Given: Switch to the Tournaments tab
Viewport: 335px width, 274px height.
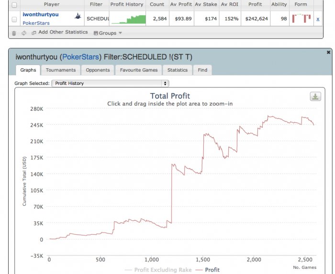Looking at the screenshot, I should pos(61,70).
